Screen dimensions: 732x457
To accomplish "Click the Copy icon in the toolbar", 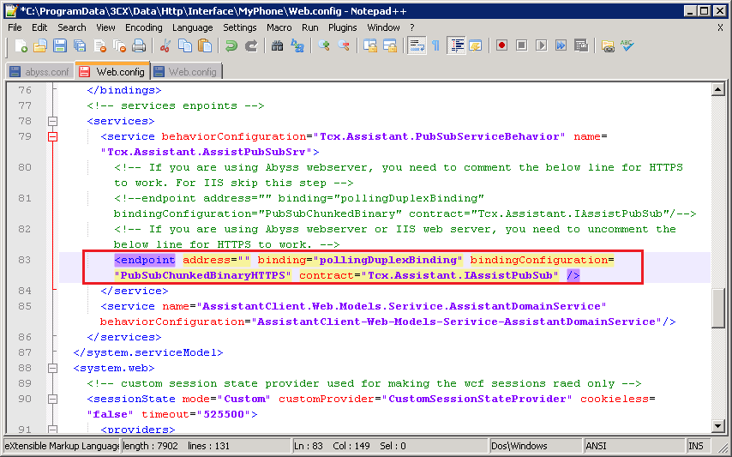I will [185, 45].
